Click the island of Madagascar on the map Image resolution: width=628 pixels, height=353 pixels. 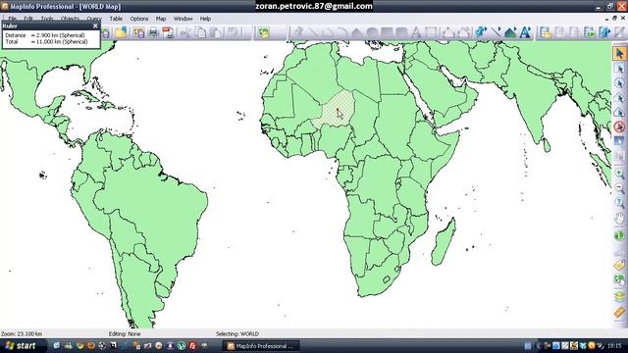coord(444,242)
